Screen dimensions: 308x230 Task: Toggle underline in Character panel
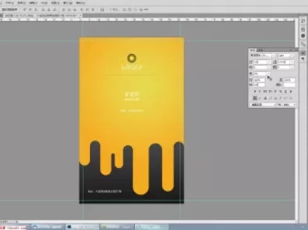tap(285, 91)
